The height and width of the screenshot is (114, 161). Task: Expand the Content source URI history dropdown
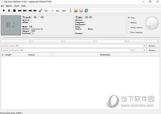coord(144,46)
